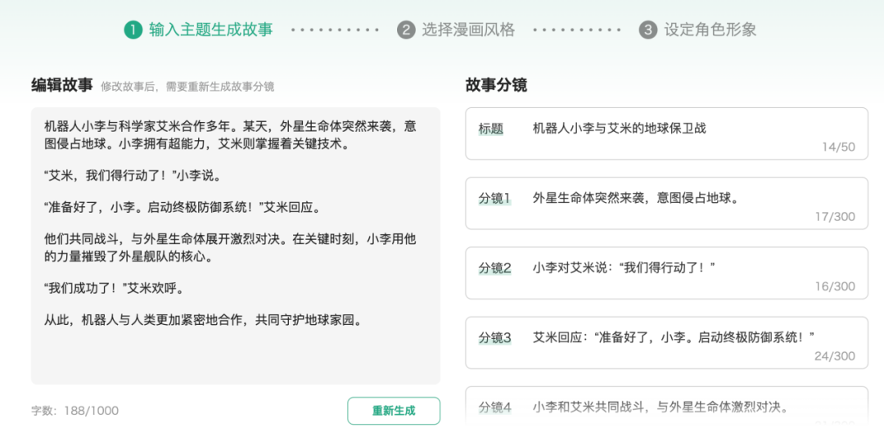The image size is (884, 433).
Task: Go to 设定角色形象 step
Action: click(x=710, y=30)
